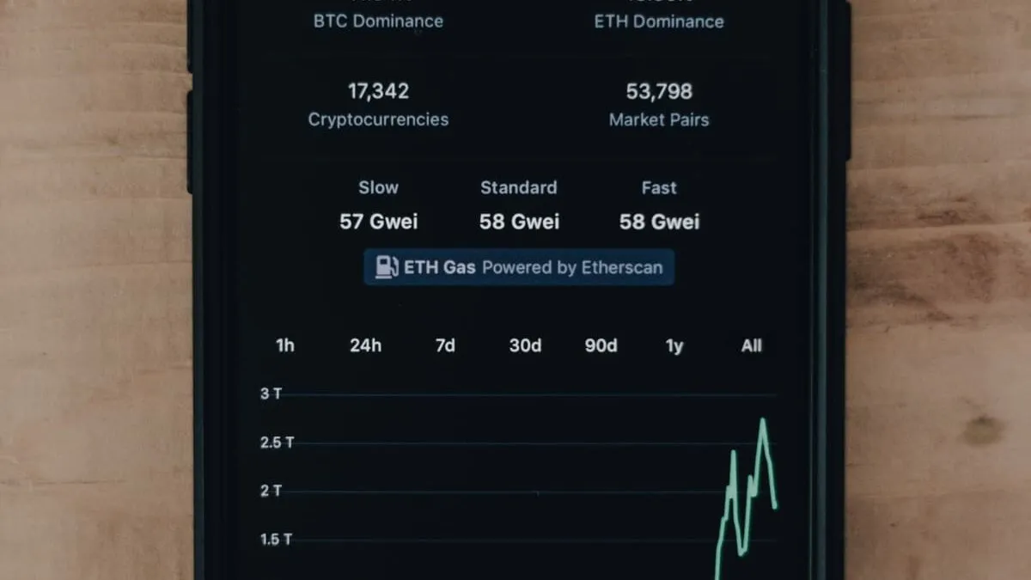This screenshot has width=1031, height=580.
Task: Tap the 1.5 T gridline label
Action: pos(277,539)
